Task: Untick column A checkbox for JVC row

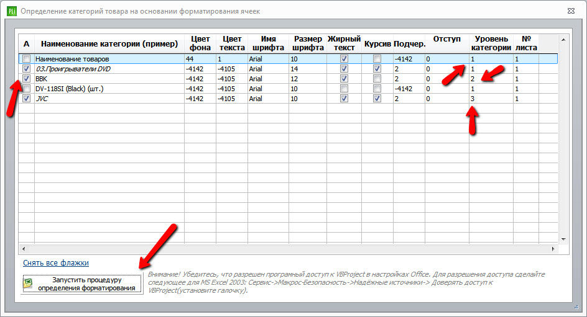Action: pyautogui.click(x=26, y=99)
